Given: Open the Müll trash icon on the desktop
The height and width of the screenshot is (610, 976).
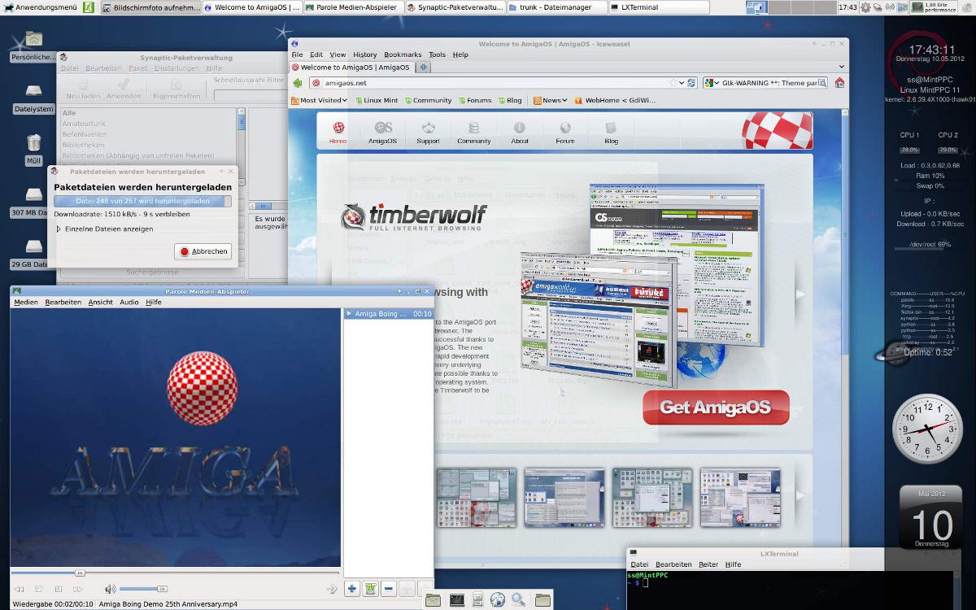Looking at the screenshot, I should point(33,144).
